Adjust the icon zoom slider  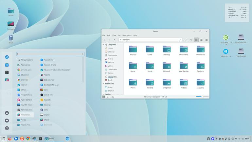click(202, 97)
